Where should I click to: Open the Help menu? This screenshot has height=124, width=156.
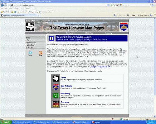27,9
